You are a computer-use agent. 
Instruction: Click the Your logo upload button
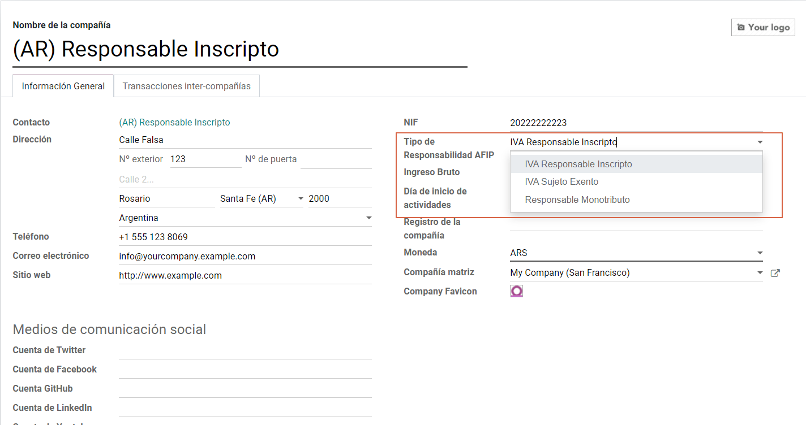[763, 27]
